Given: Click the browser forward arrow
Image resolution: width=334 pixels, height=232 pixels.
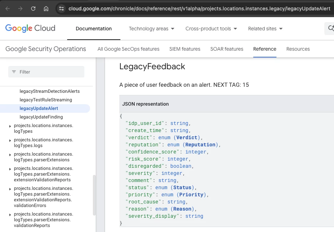Looking at the screenshot, I should (20, 9).
